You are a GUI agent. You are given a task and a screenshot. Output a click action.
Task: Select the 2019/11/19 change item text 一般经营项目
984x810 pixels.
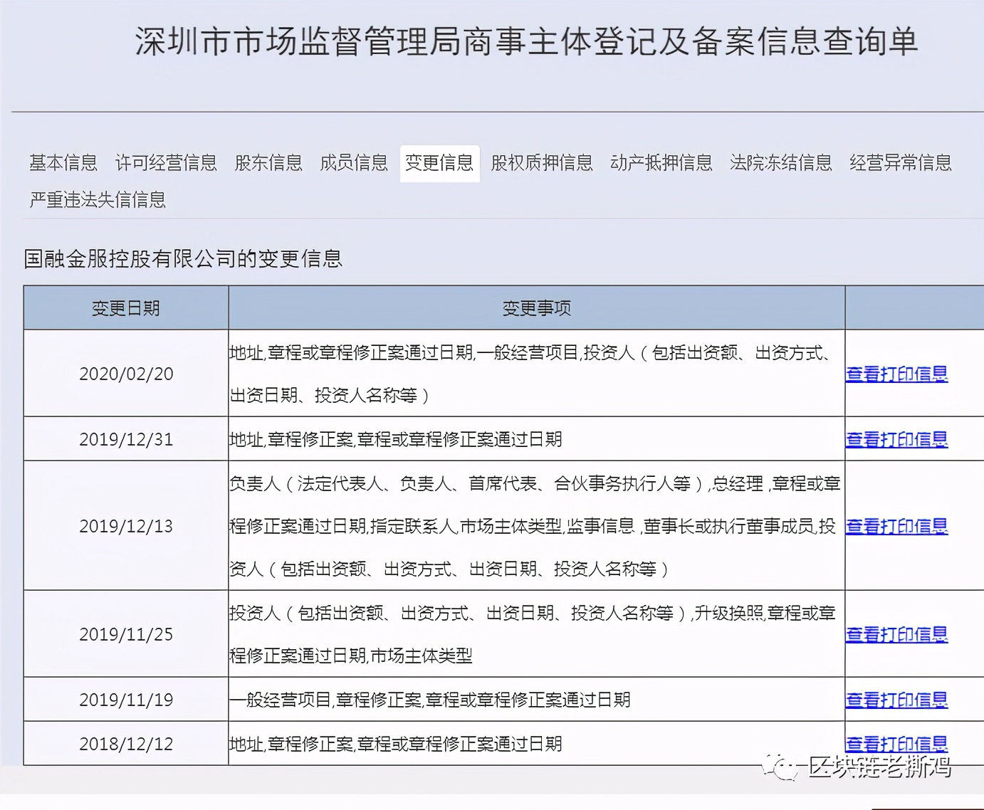pos(430,700)
